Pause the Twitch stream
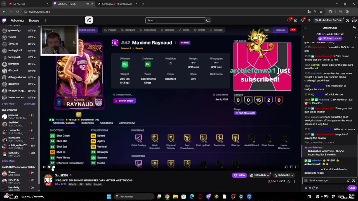This screenshot has width=358, height=201. point(44,167)
